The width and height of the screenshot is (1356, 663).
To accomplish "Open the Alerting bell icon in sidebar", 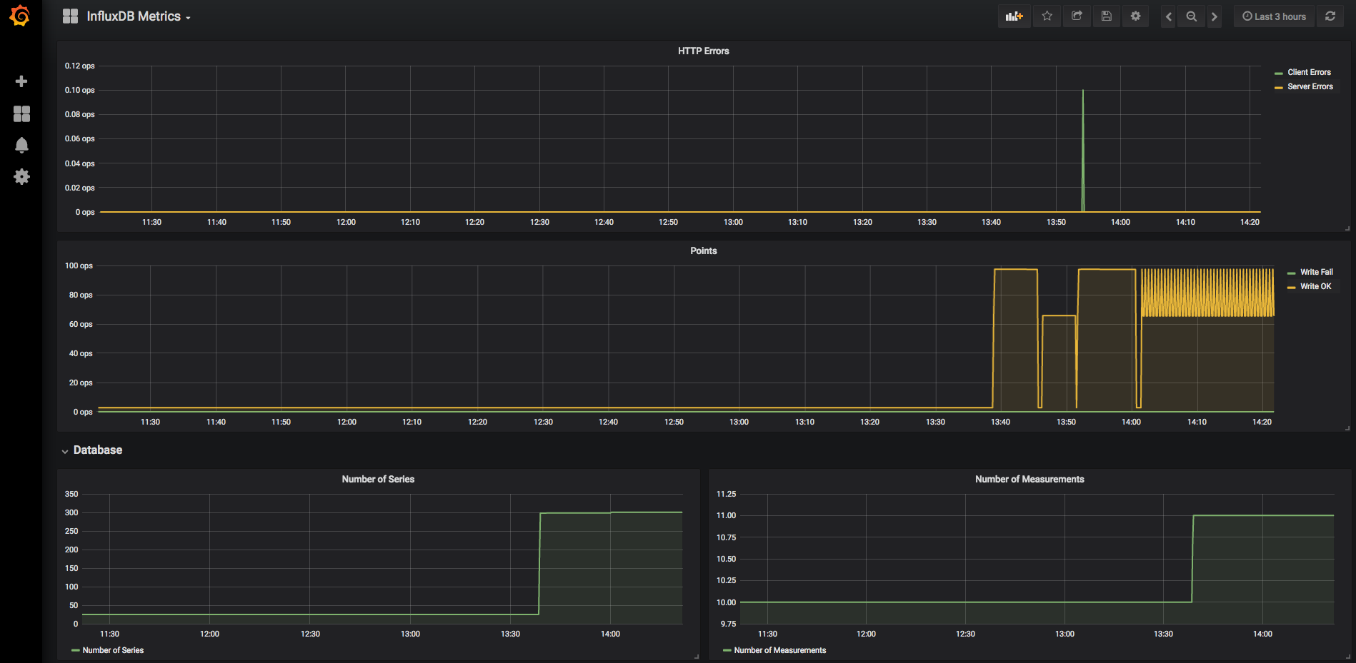I will [x=21, y=146].
